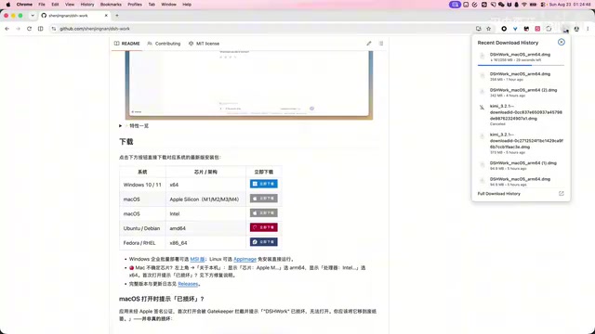Click the macOS Apple Silicon download button
The image size is (595, 334).
click(264, 198)
